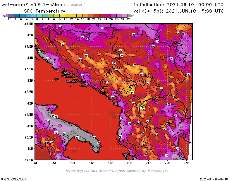Click the 21E longitude label

tap(149, 163)
